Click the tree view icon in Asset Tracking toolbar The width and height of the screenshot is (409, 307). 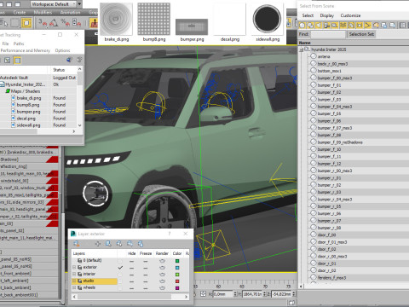pyautogui.click(x=8, y=61)
